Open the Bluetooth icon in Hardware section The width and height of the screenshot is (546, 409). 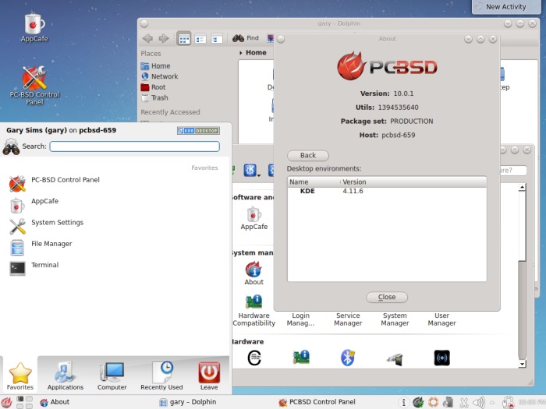(348, 358)
